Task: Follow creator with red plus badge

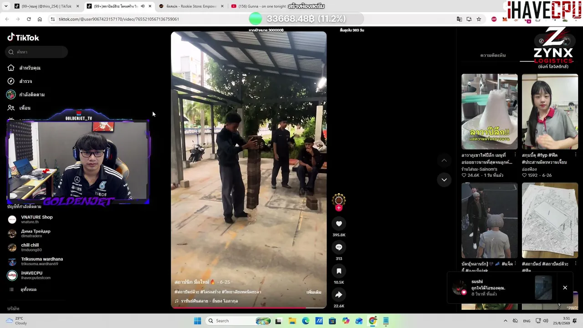Action: point(338,208)
